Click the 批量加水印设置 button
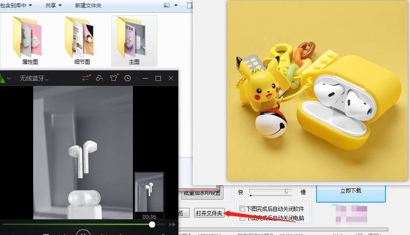 click(x=202, y=193)
